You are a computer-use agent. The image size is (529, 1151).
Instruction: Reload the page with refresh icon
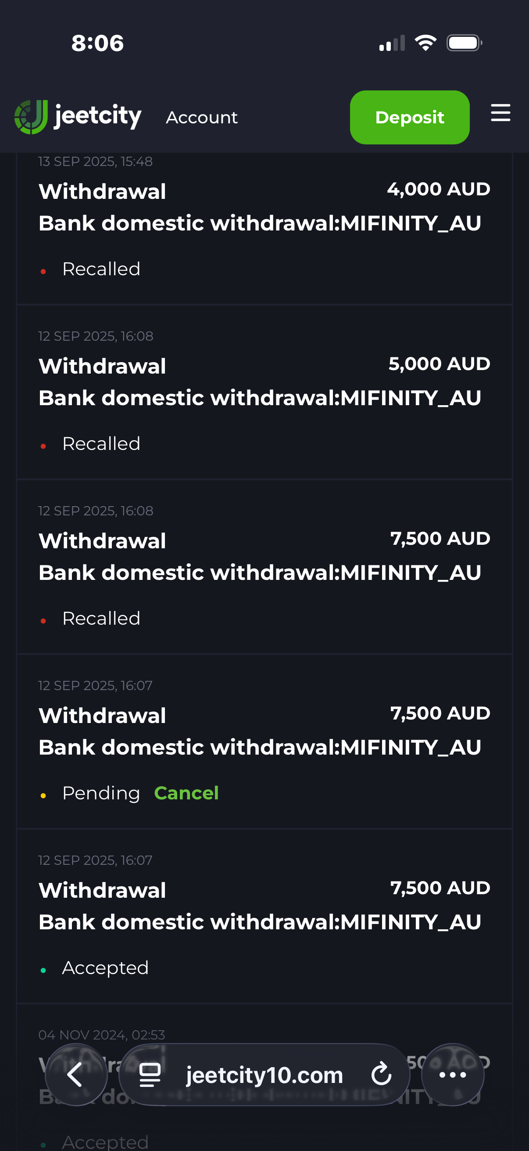tap(381, 1074)
